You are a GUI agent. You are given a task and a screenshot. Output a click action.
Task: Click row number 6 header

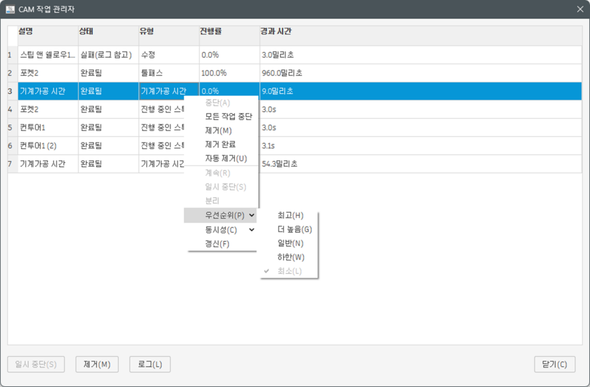(13, 145)
